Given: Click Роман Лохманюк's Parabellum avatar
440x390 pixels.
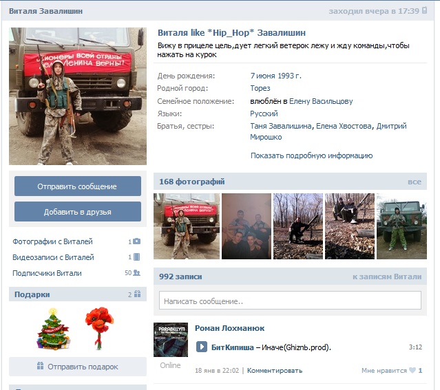Looking at the screenshot, I should coord(170,339).
